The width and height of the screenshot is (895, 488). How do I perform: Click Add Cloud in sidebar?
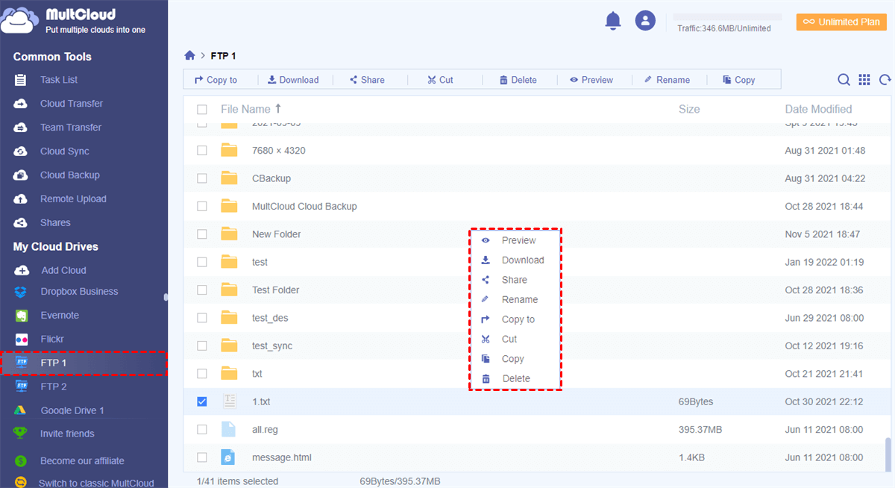(x=63, y=271)
